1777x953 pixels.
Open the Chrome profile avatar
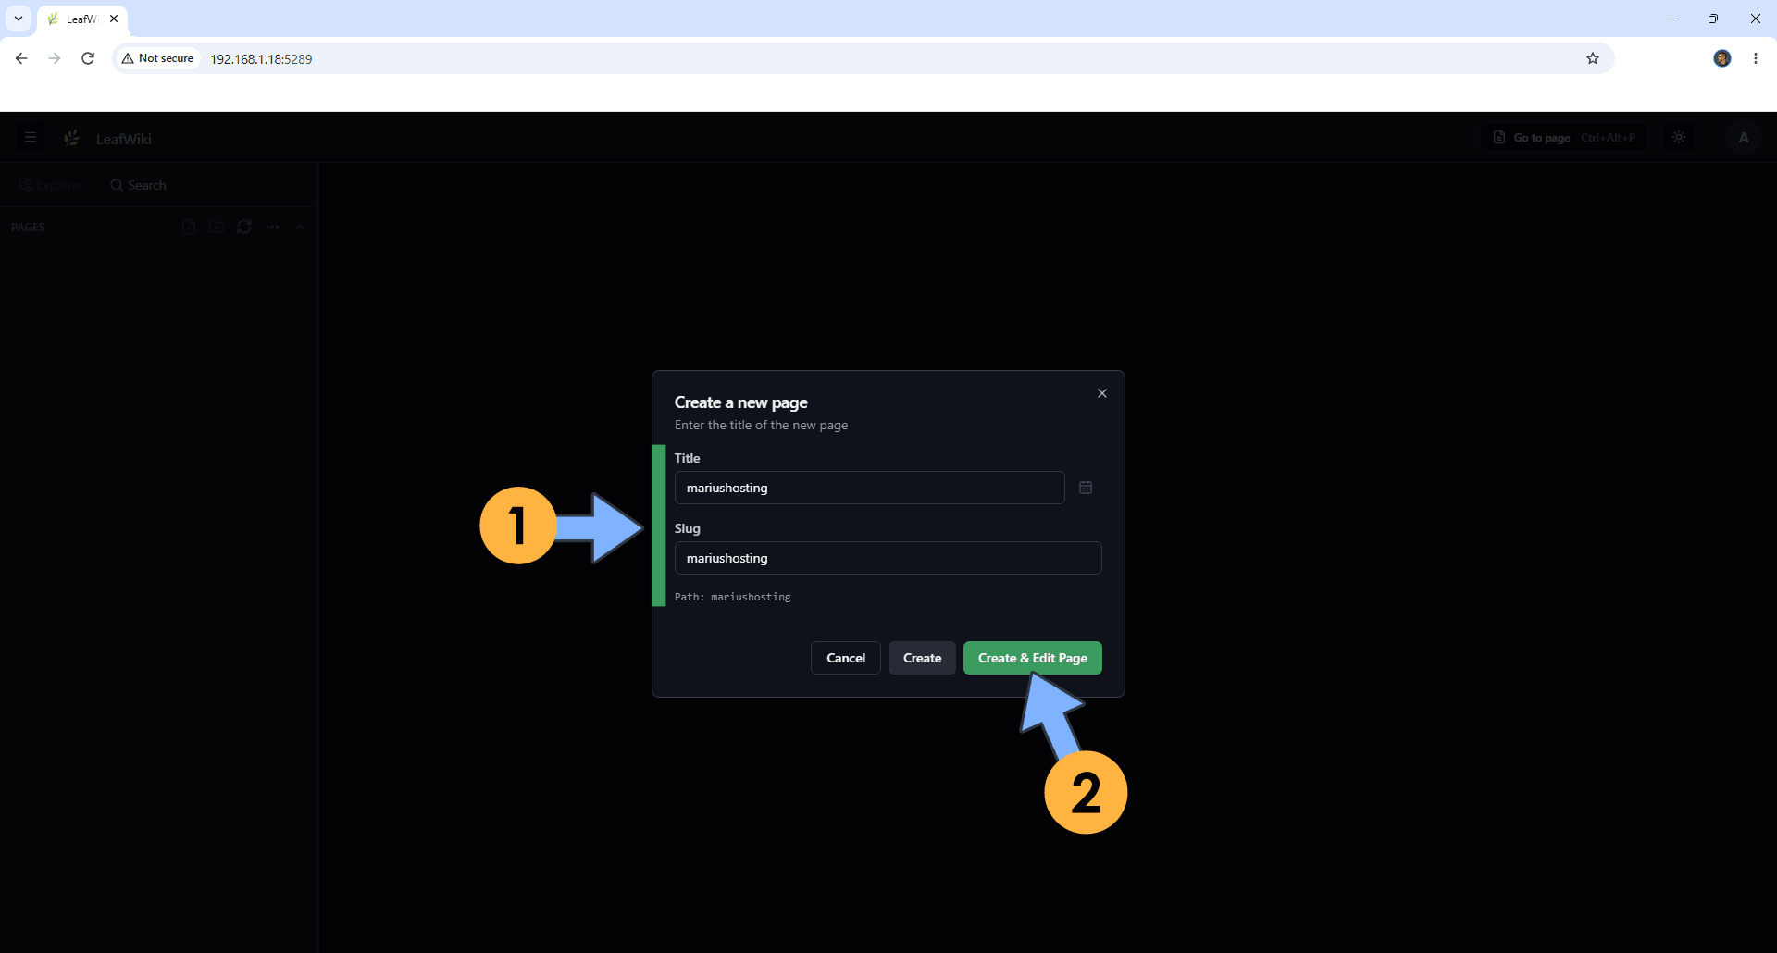click(1722, 58)
